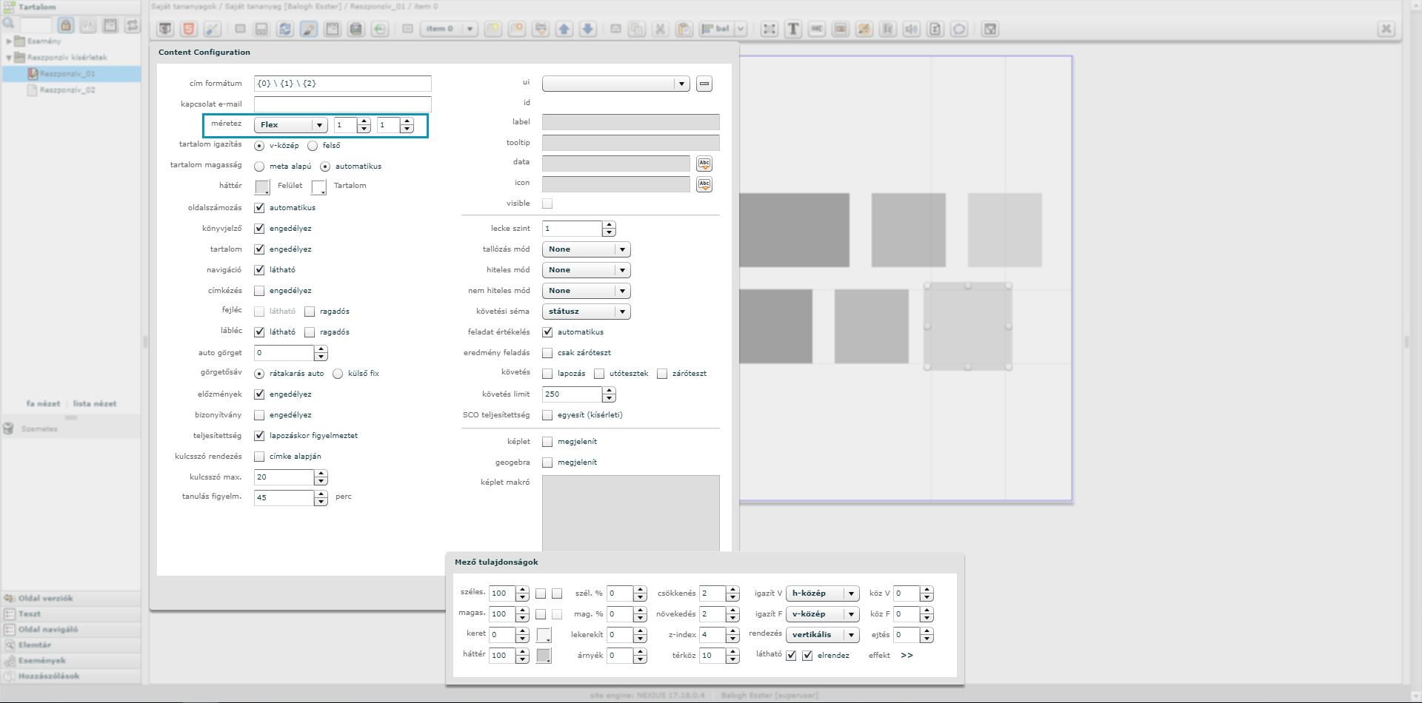The width and height of the screenshot is (1422, 703).
Task: Open the méretez Flex dropdown
Action: click(x=290, y=125)
